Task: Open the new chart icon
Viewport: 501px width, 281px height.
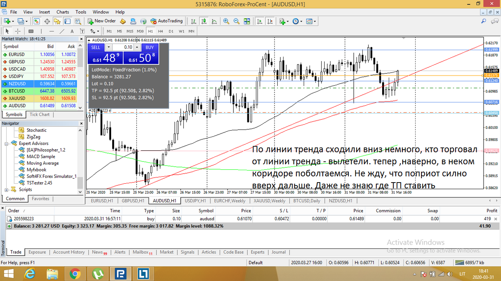Action: (7, 21)
